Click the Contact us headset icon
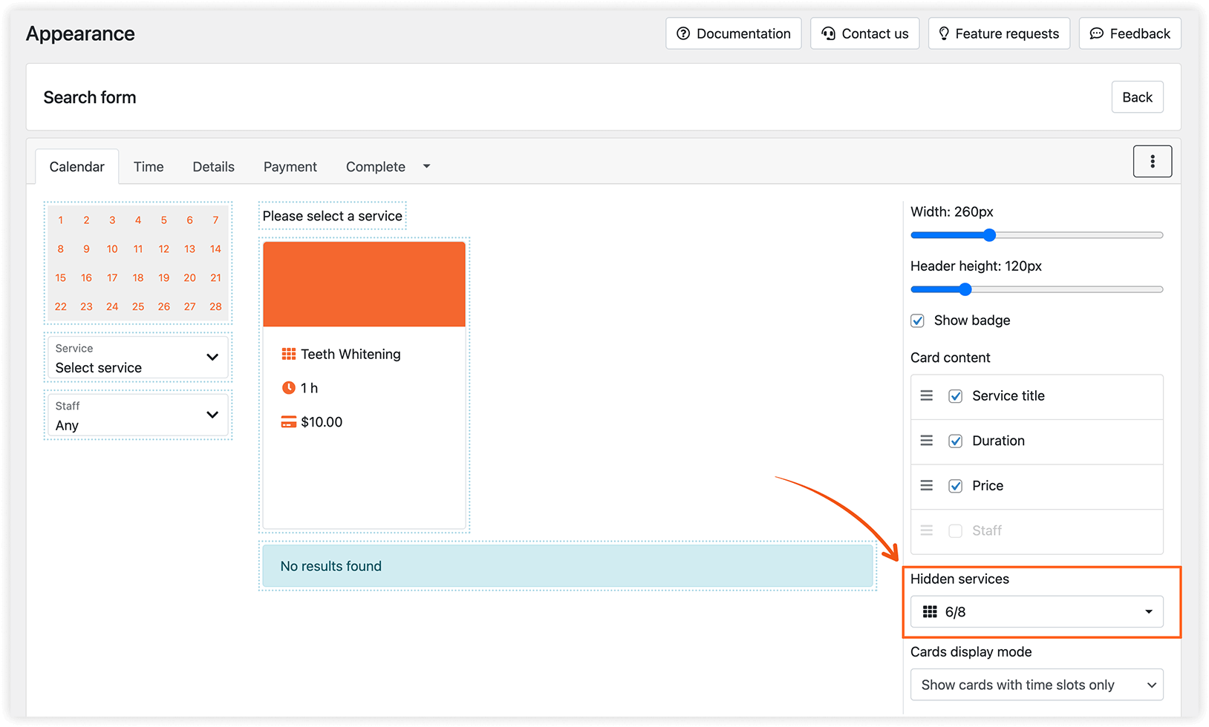 829,33
